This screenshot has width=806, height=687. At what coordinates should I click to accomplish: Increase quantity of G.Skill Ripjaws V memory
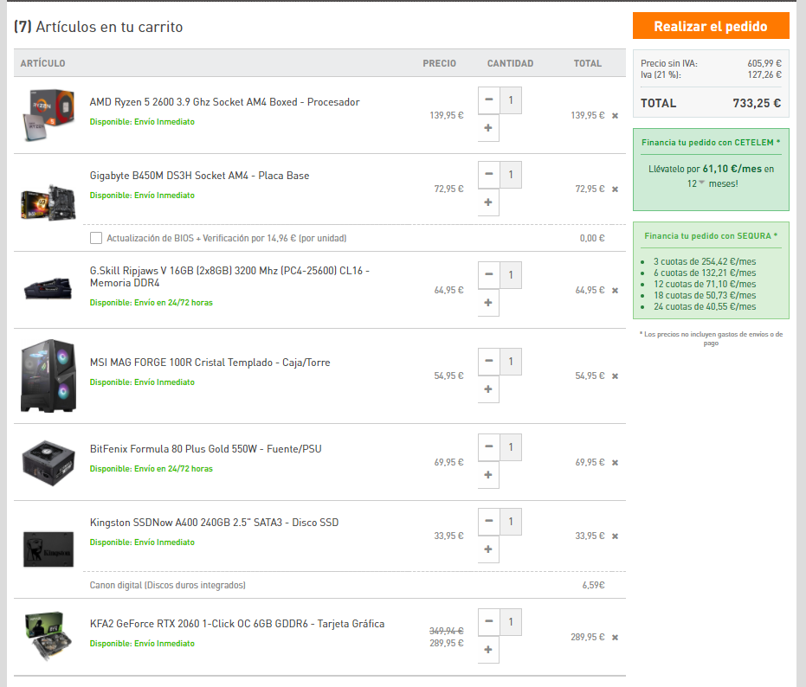tap(488, 303)
